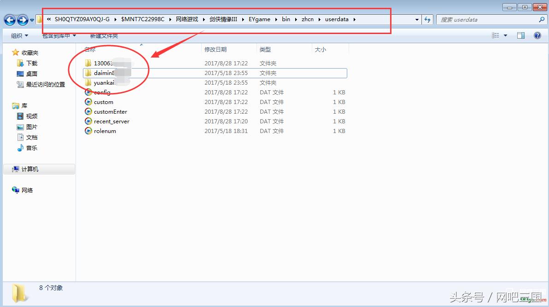Open the help question mark icon
The image size is (549, 307).
point(537,35)
